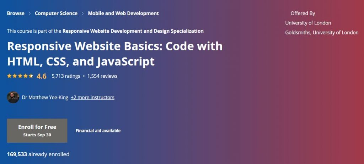Open the Browse breadcrumb link

(16, 13)
